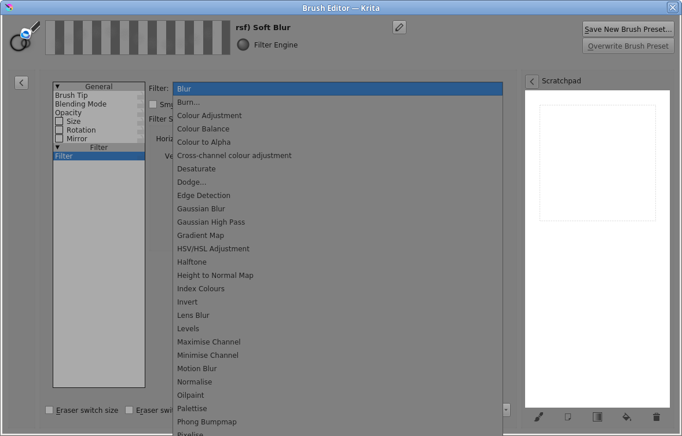Toggle Eraser switch size checkbox
Viewport: 682px width, 436px height.
coord(49,410)
